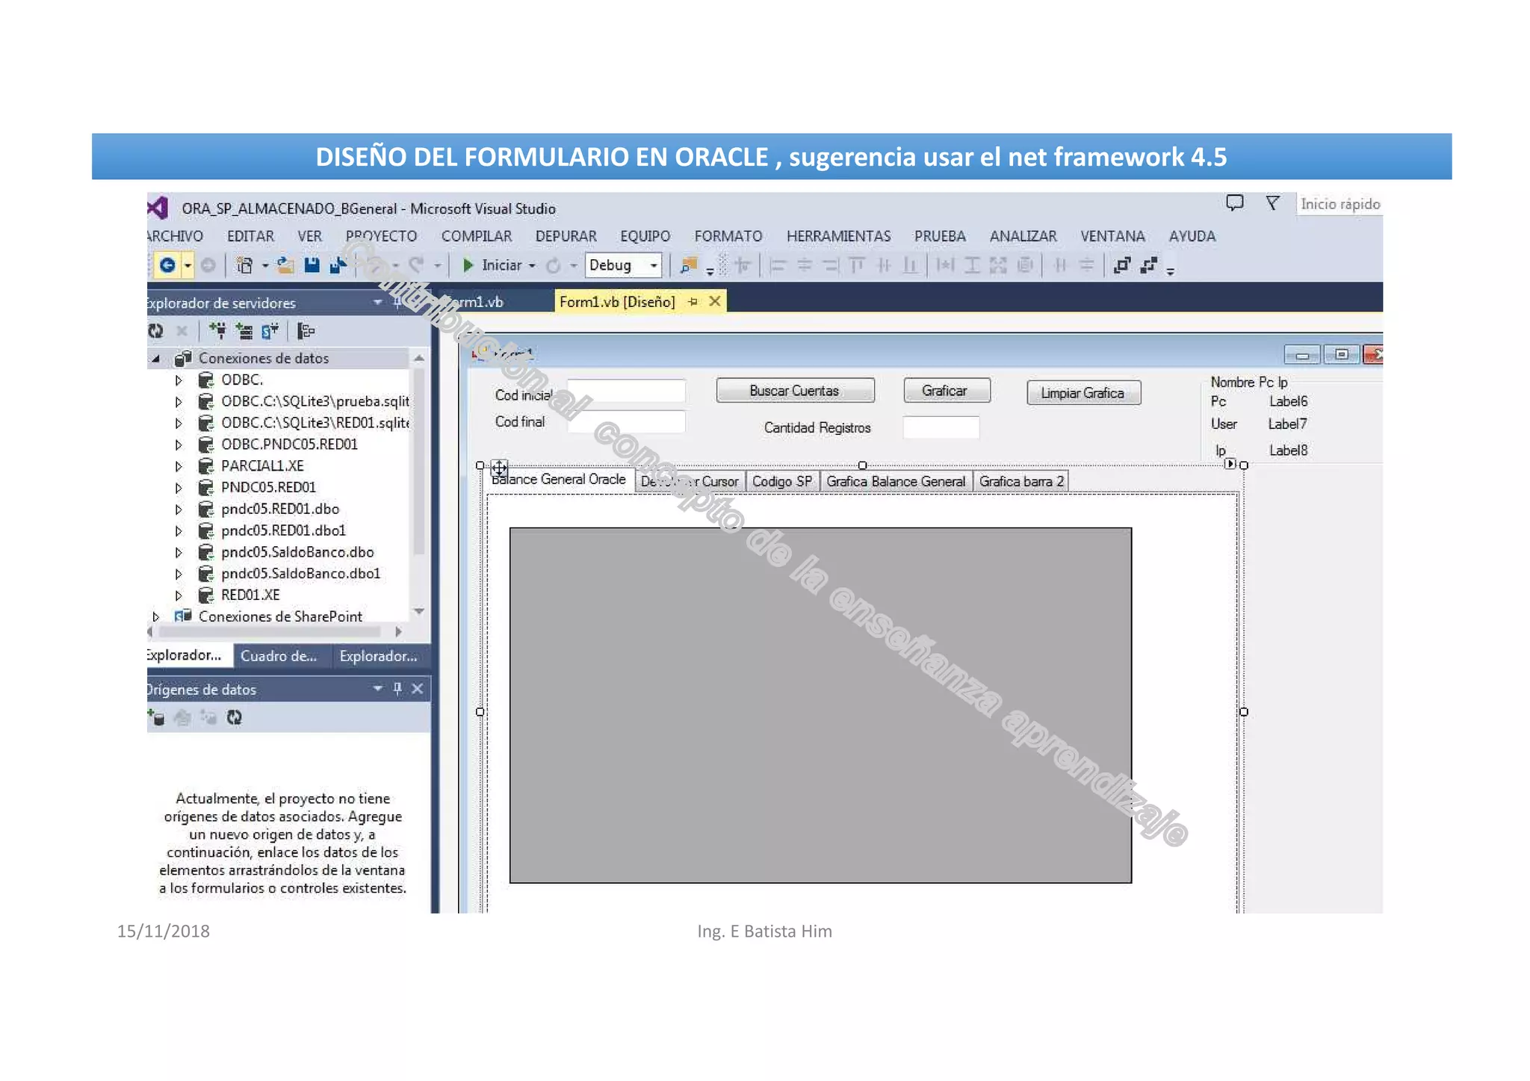
Task: Pin the Form1.vb [Diseño] tab
Action: coord(693,302)
